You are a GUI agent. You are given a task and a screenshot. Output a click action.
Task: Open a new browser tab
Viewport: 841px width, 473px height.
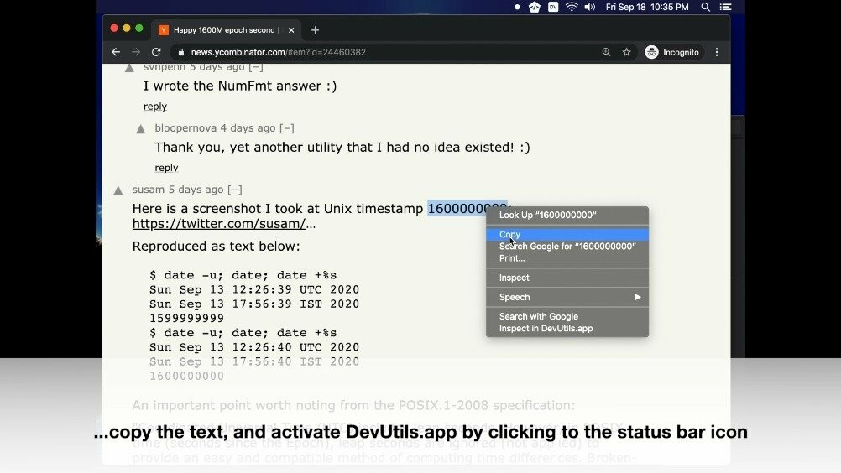pos(315,30)
